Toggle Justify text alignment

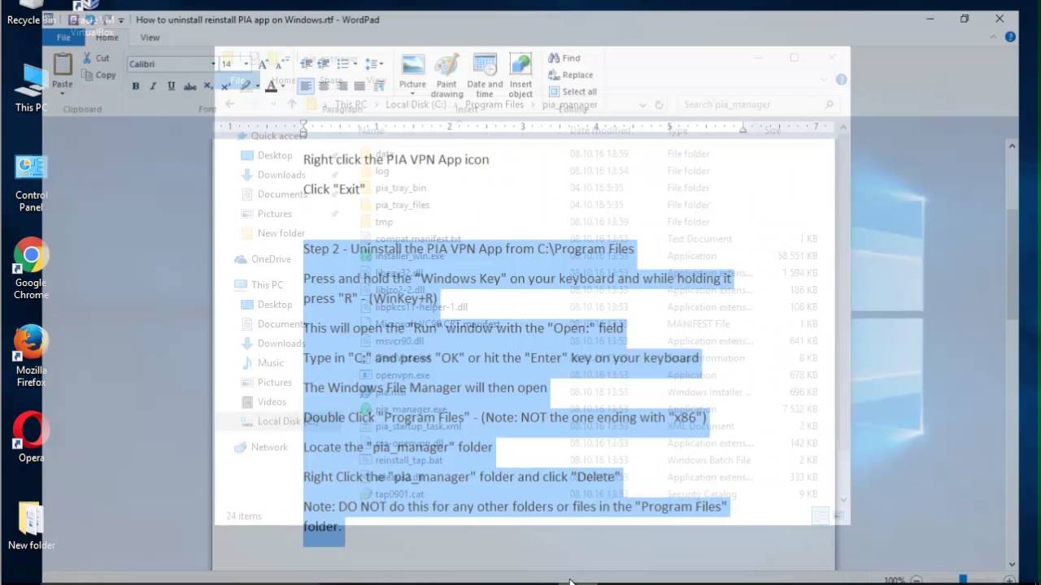pyautogui.click(x=359, y=86)
